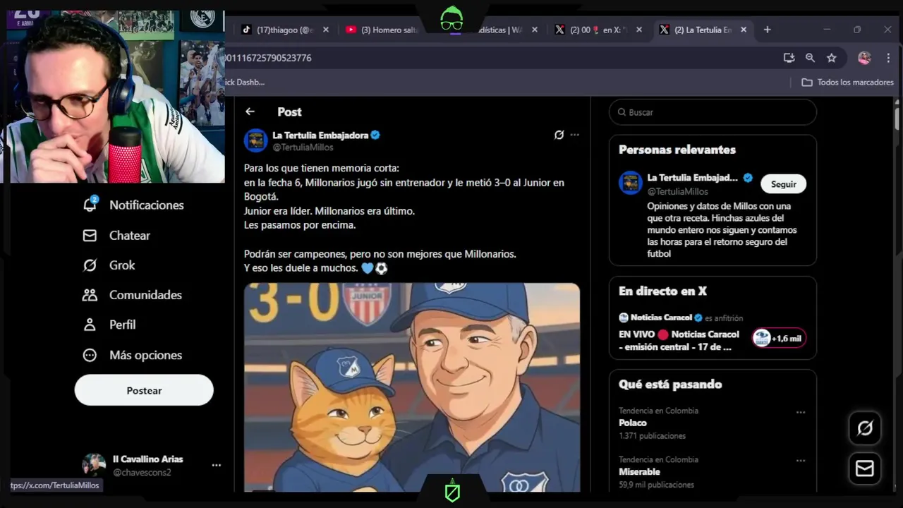Close the 00 en X tab

point(639,30)
